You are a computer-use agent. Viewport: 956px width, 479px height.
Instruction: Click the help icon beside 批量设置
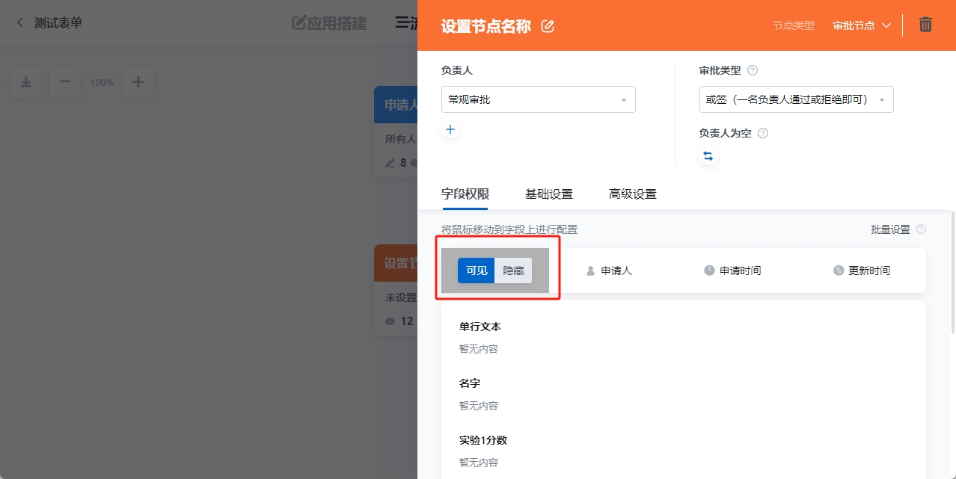click(x=922, y=229)
